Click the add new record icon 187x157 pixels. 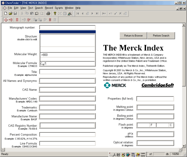[104, 14]
